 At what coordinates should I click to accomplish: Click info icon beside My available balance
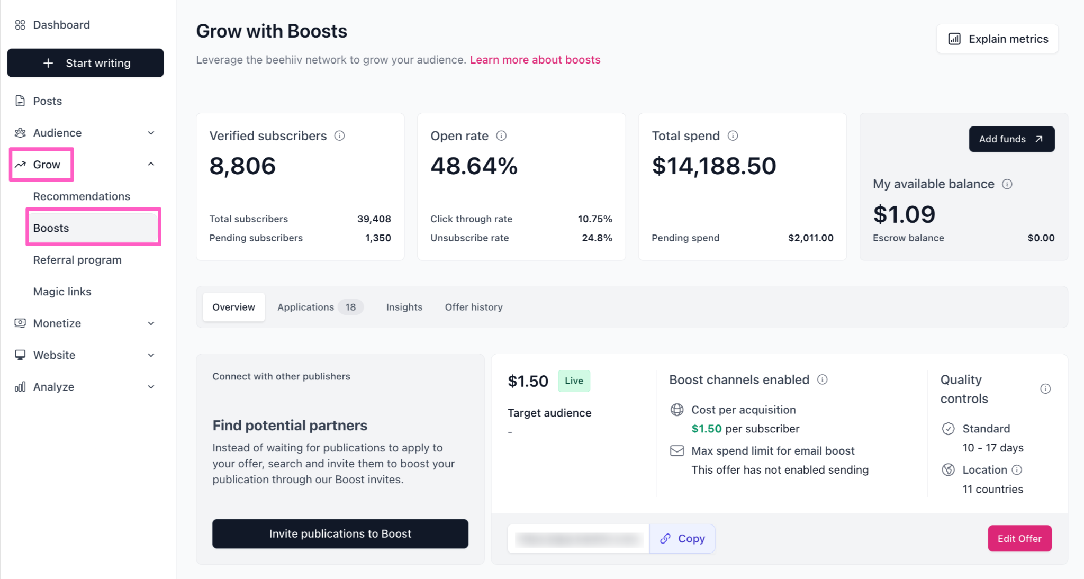[x=1007, y=184]
